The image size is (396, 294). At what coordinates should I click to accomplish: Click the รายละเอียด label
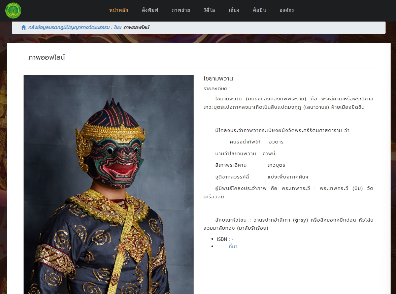tap(217, 89)
